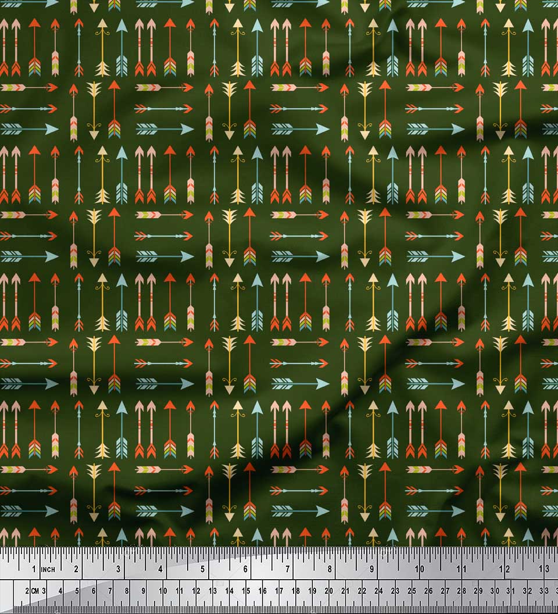Select centimeter-scale number "15" on the ruler
Viewport: 558px width, 614px height.
pyautogui.click(x=246, y=591)
